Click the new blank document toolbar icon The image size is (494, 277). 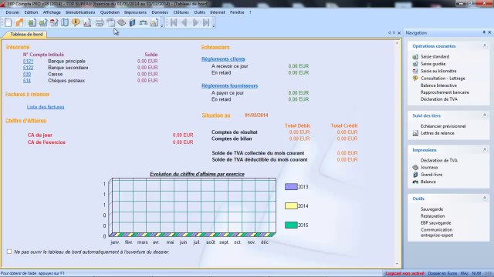pyautogui.click(x=8, y=22)
